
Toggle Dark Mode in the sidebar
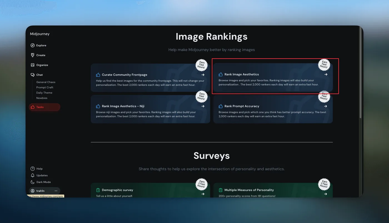(x=43, y=182)
